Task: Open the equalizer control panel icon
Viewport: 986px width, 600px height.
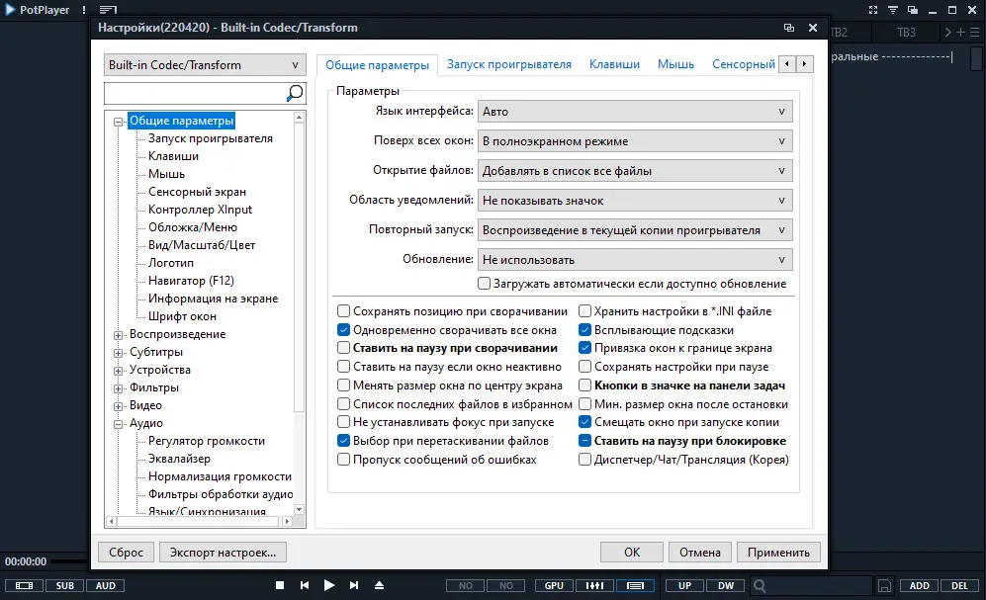Action: click(x=595, y=585)
